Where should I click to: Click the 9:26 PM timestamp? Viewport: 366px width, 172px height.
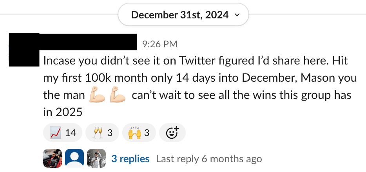pos(160,44)
